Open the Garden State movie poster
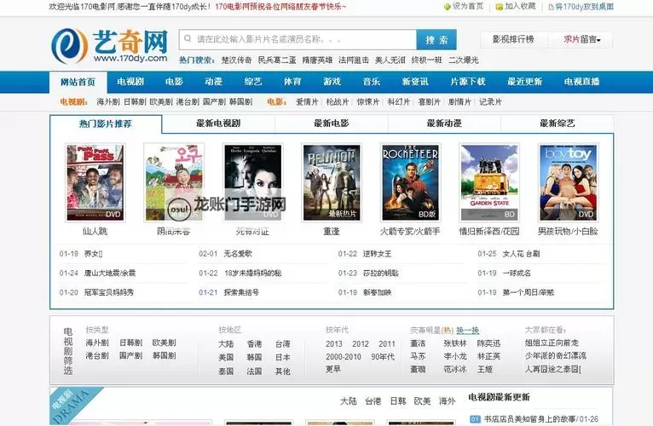Viewport: 653px width, 426px height. click(x=489, y=182)
